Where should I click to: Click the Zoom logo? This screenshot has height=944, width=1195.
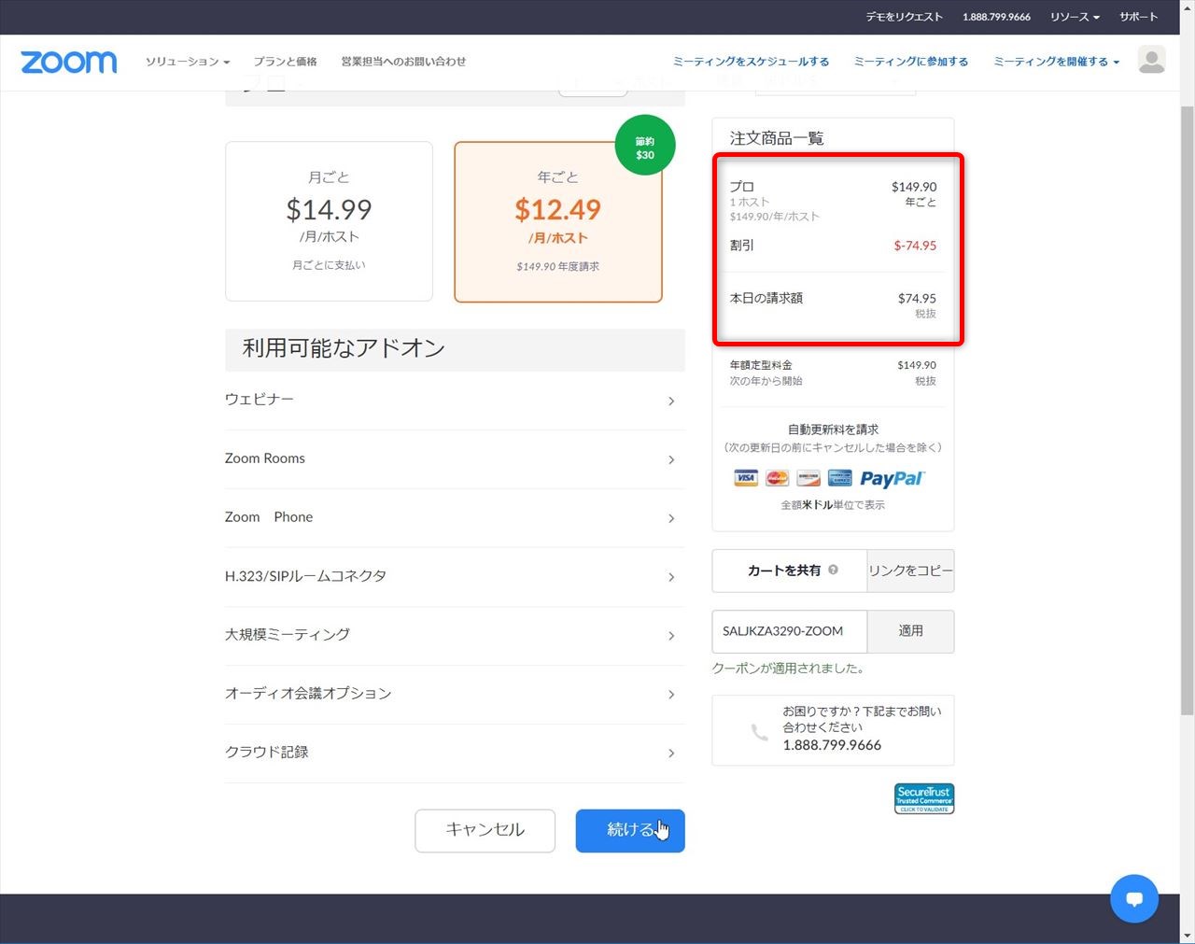click(x=69, y=62)
